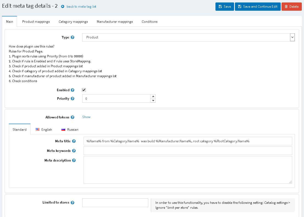
Task: Click the help icon next to Allowed tokens
Action: pyautogui.click(x=72, y=117)
